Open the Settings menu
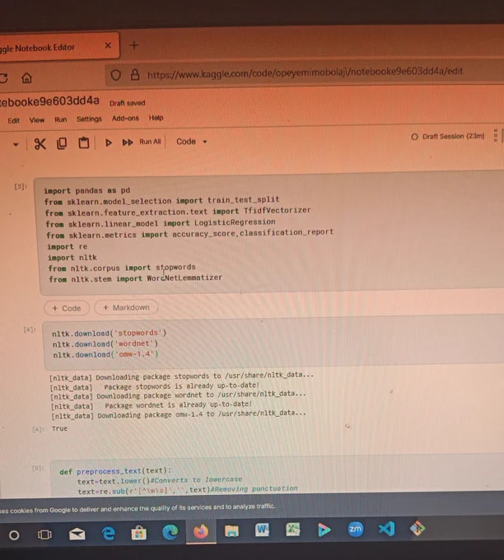Image resolution: width=504 pixels, height=560 pixels. coord(89,119)
